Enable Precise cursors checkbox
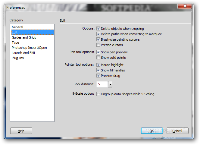The width and height of the screenshot is (200, 145). click(x=98, y=45)
